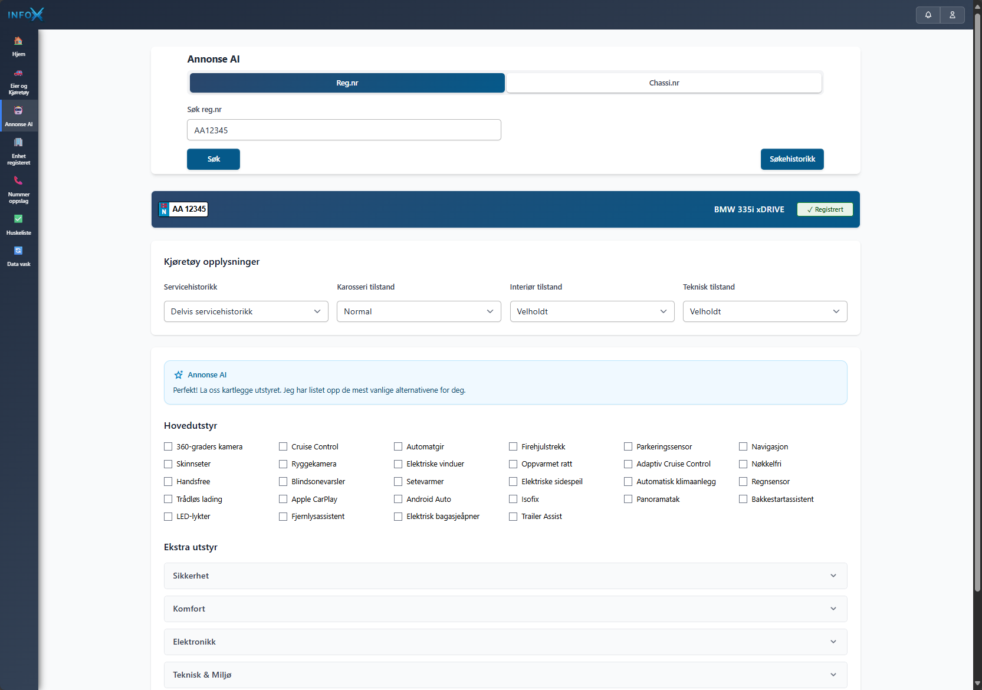Select the Reg.nr tab

click(347, 83)
